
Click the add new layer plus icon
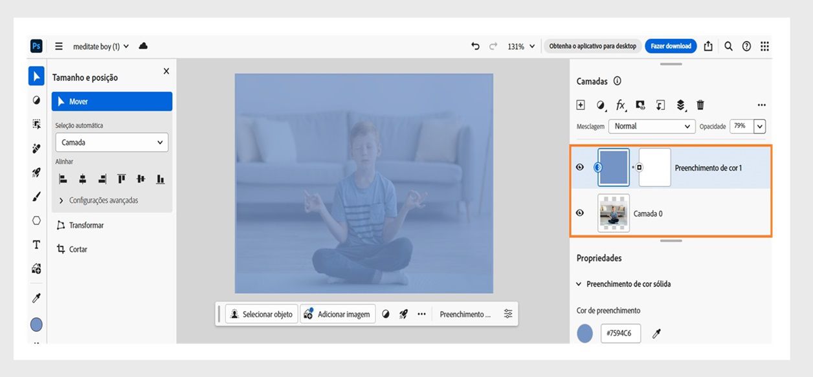(581, 105)
